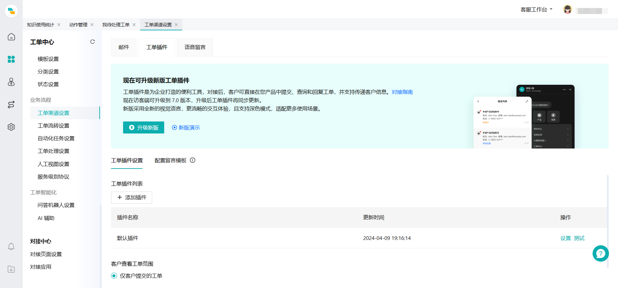Image resolution: width=618 pixels, height=288 pixels.
Task: Click the notification bell icon
Action: click(11, 247)
